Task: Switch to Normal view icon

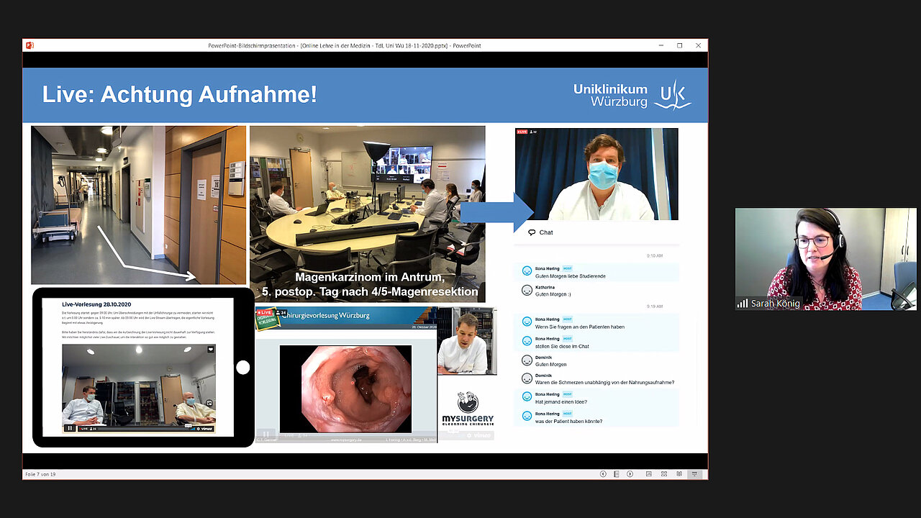Action: [648, 474]
